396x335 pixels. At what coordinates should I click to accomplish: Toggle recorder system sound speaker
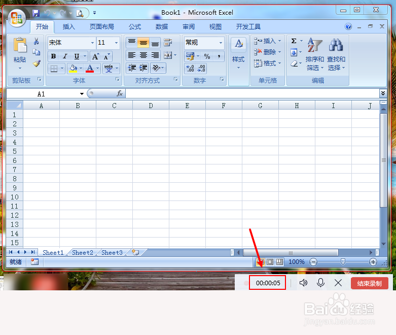303,283
